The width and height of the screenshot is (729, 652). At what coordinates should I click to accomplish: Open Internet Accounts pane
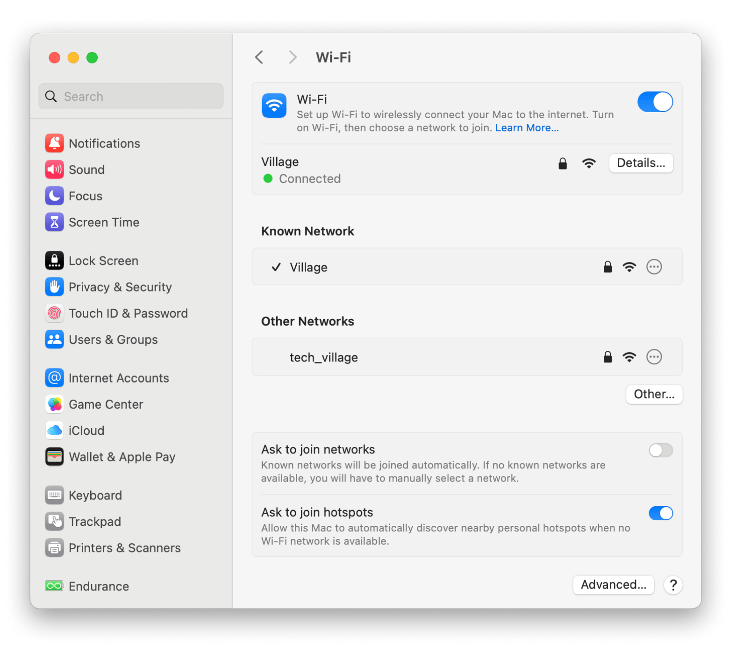119,378
